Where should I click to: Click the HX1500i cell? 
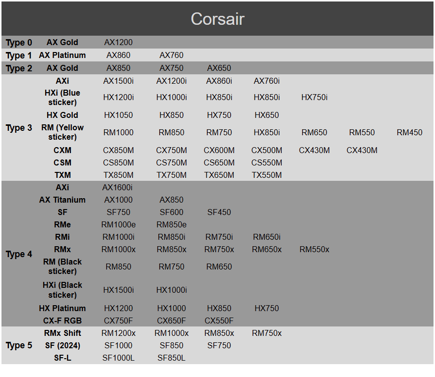click(x=119, y=290)
